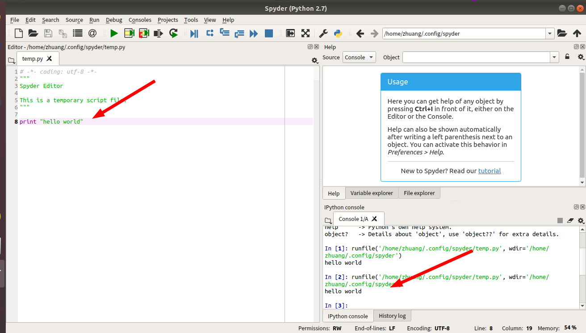Browse console tabs icon beside Console 1/A
586x333 pixels.
point(328,221)
